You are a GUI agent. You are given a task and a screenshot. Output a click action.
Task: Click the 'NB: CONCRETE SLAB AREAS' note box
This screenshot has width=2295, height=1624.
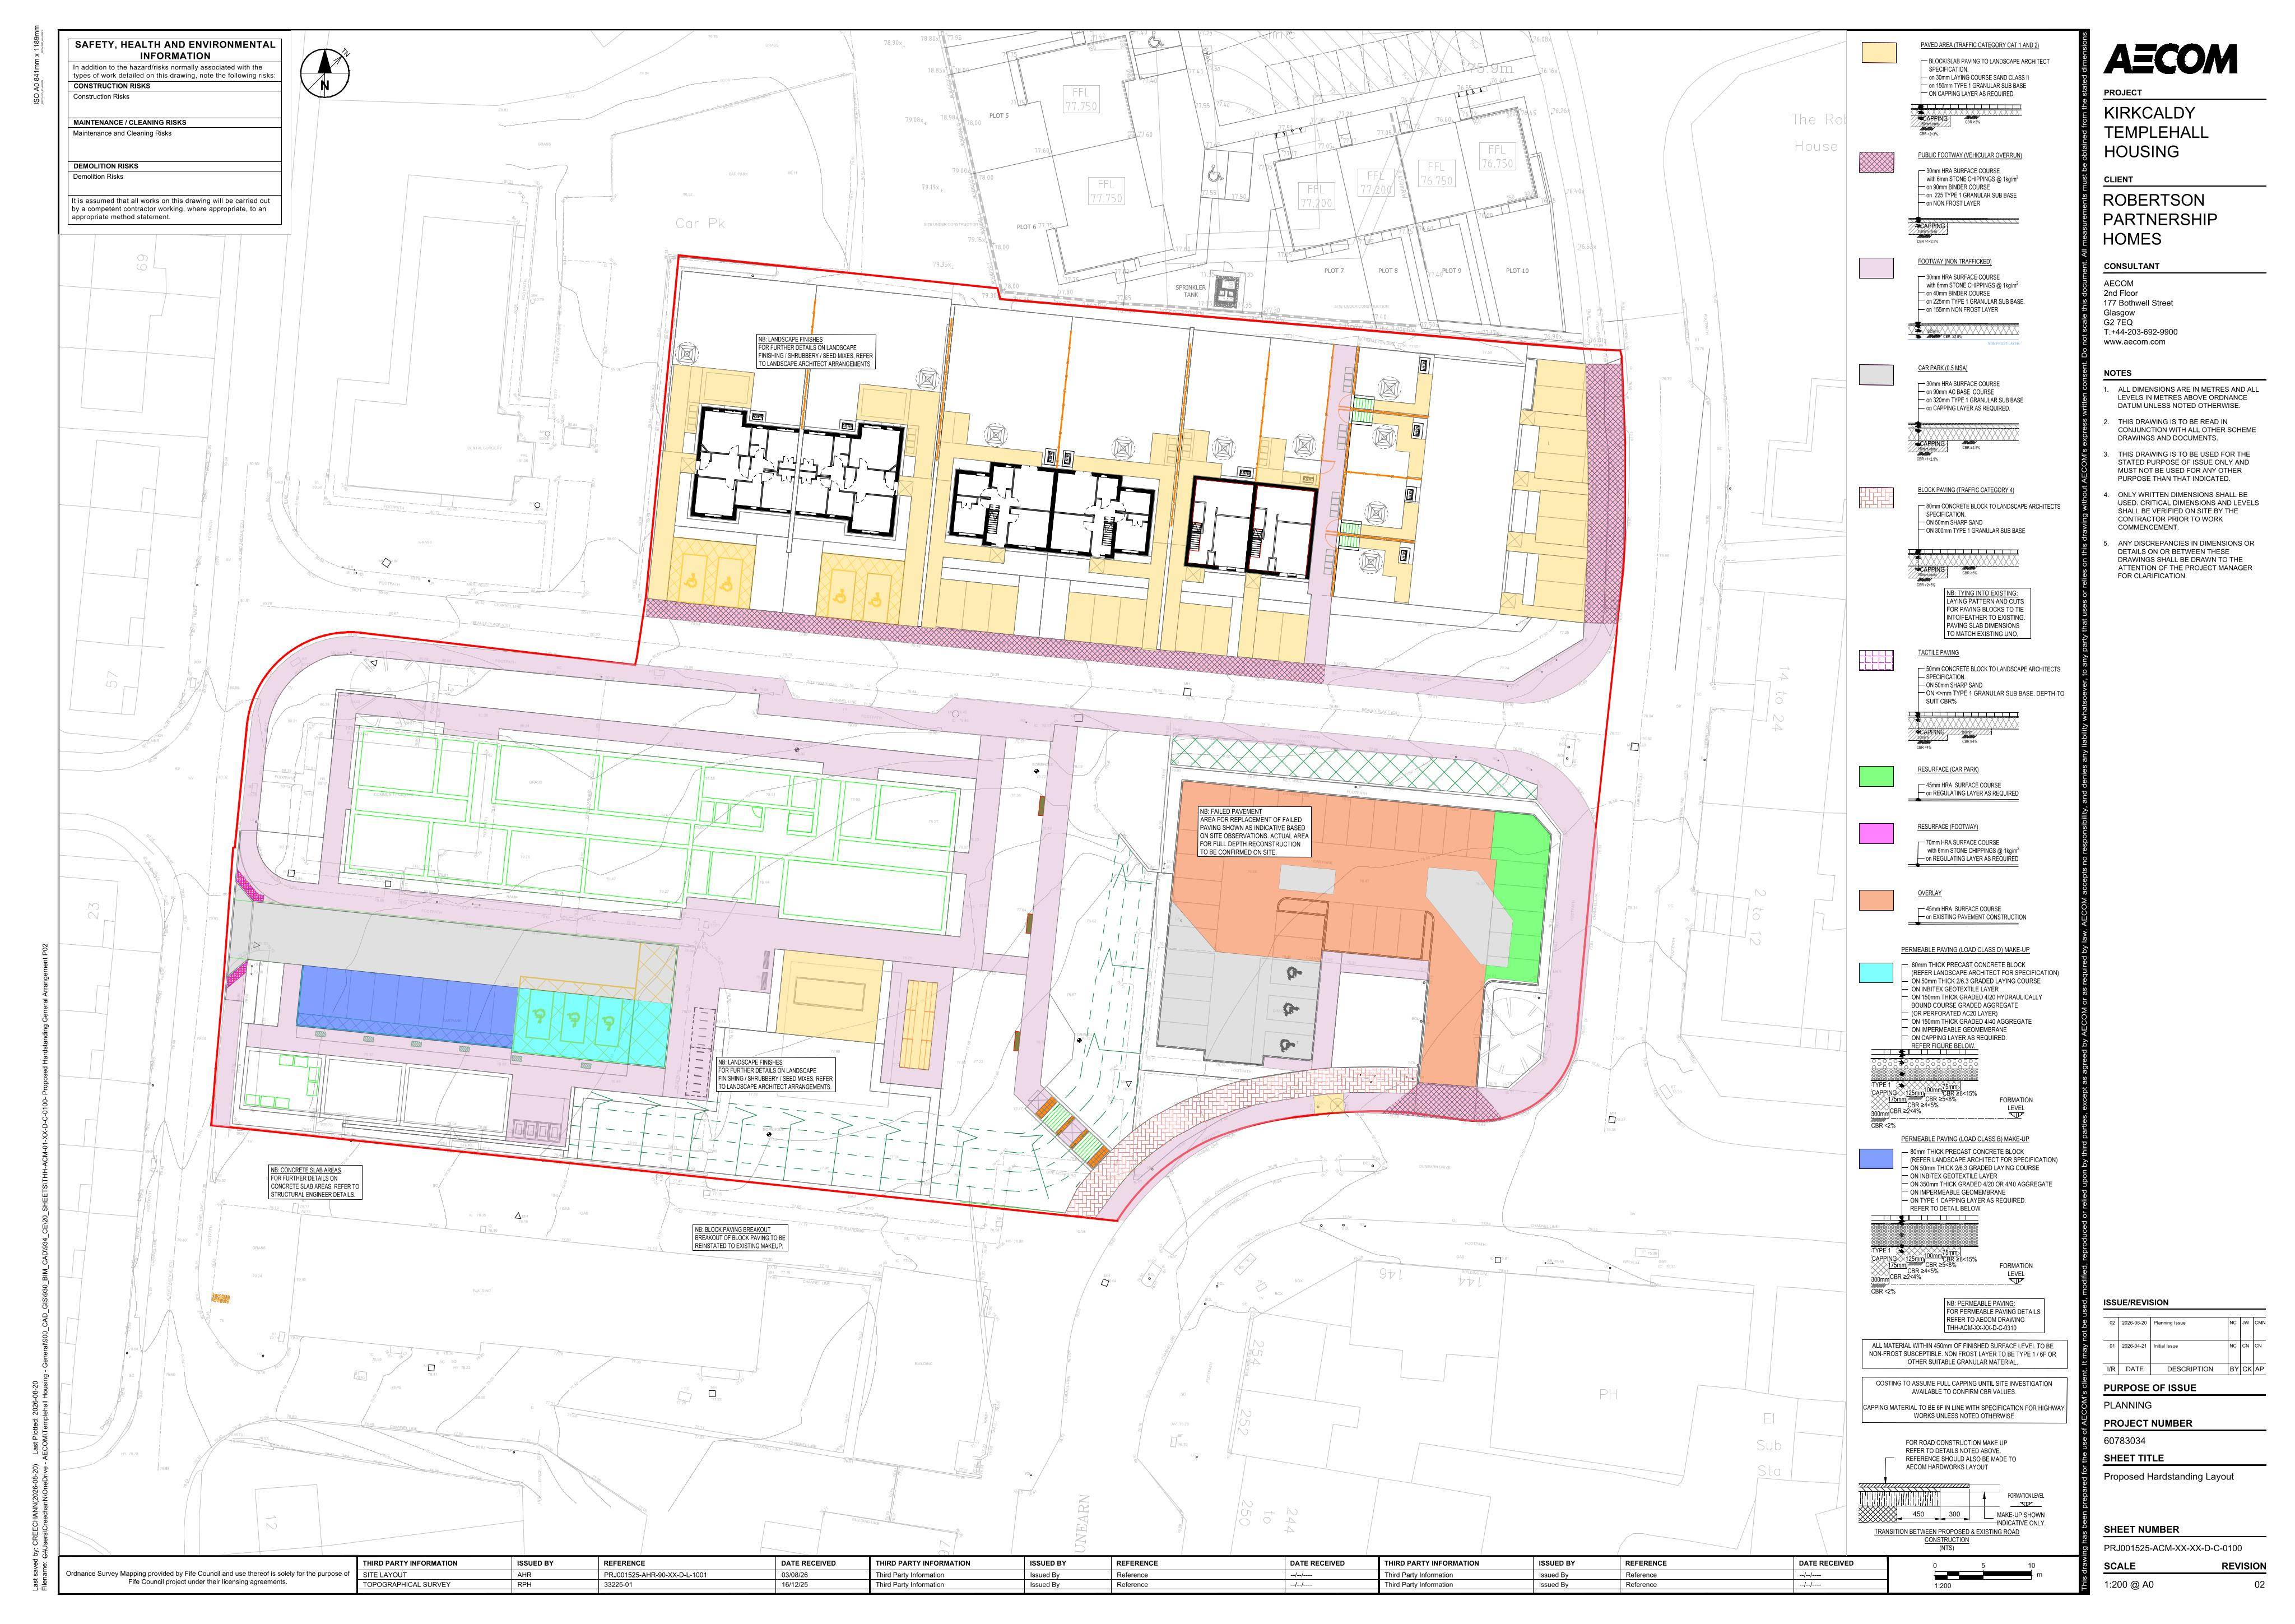click(x=315, y=1182)
